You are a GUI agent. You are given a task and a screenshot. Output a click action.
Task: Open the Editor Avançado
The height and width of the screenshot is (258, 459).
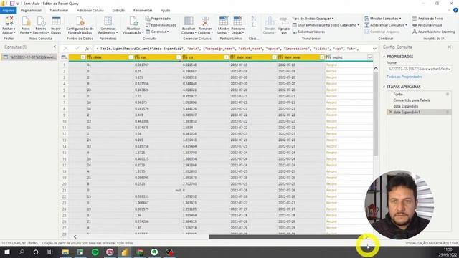[x=161, y=25]
